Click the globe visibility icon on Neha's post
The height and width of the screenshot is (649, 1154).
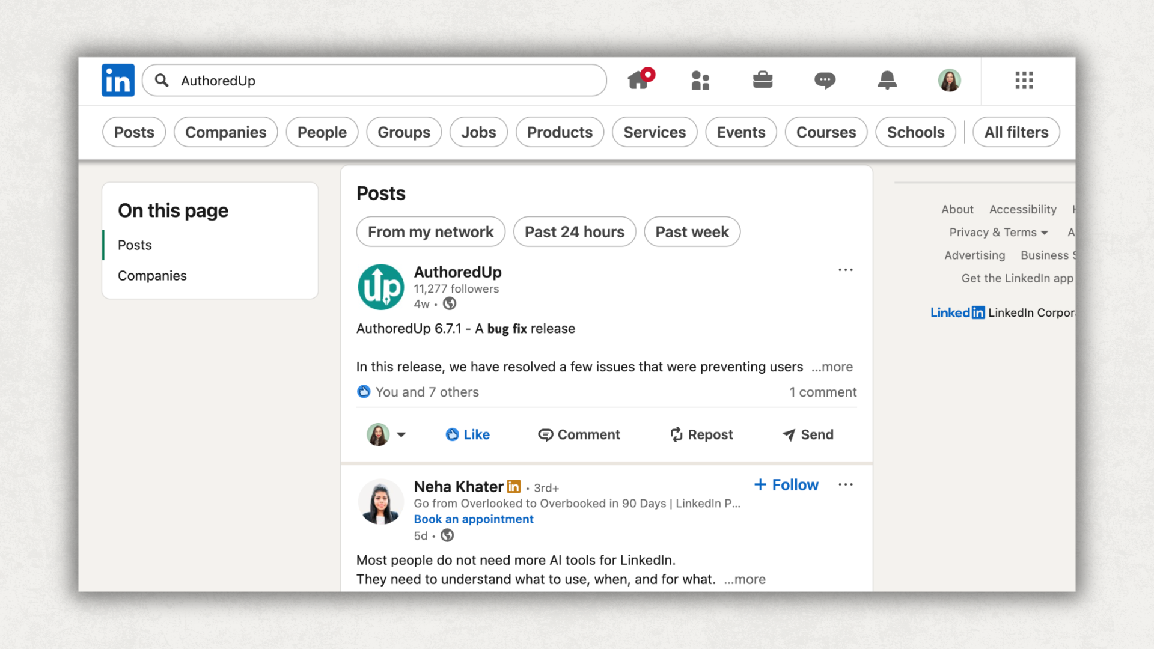447,535
